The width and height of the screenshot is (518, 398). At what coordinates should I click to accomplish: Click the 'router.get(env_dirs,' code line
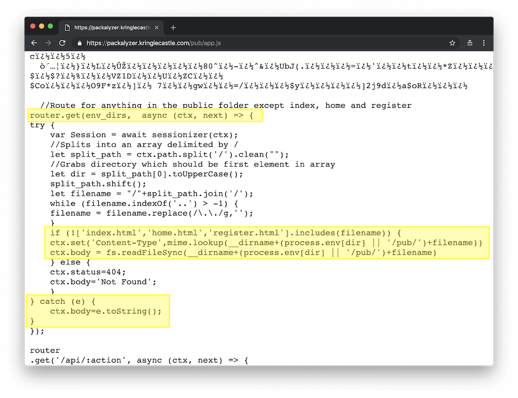(142, 116)
